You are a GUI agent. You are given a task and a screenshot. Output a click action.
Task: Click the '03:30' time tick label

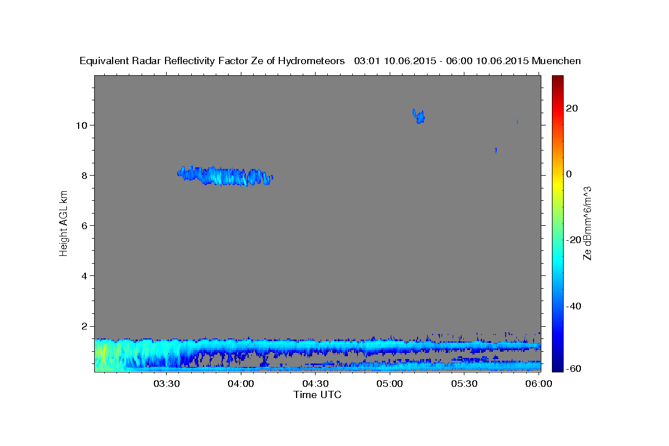(166, 384)
